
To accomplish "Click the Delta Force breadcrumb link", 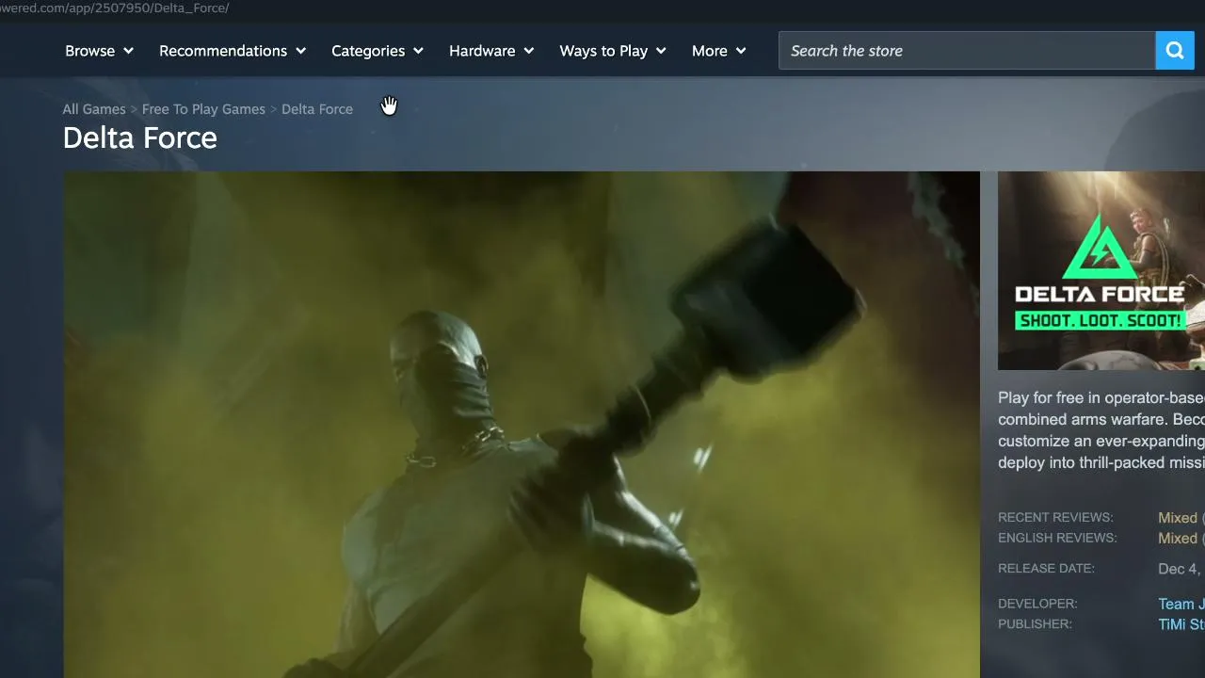I will point(317,109).
